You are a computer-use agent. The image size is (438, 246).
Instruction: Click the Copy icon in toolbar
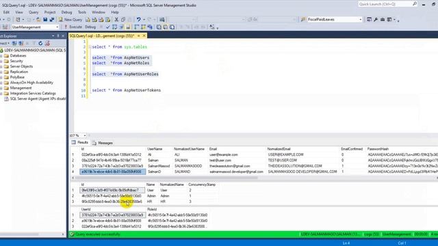(x=123, y=20)
